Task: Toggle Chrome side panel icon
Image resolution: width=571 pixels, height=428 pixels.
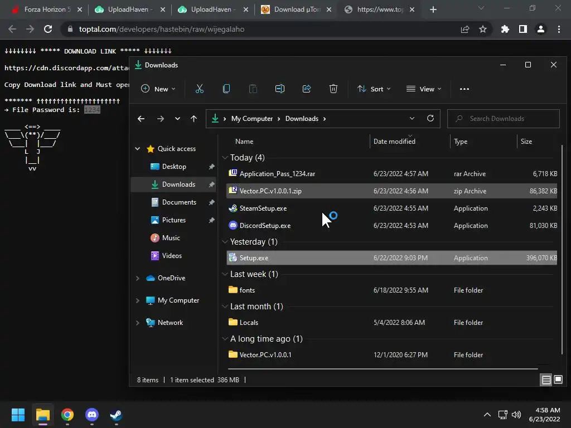Action: coord(523,29)
